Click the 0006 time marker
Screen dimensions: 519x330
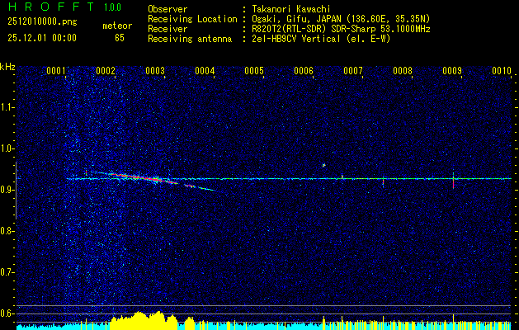pos(304,71)
